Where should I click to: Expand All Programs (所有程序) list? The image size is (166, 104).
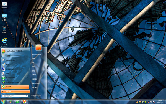point(15,91)
